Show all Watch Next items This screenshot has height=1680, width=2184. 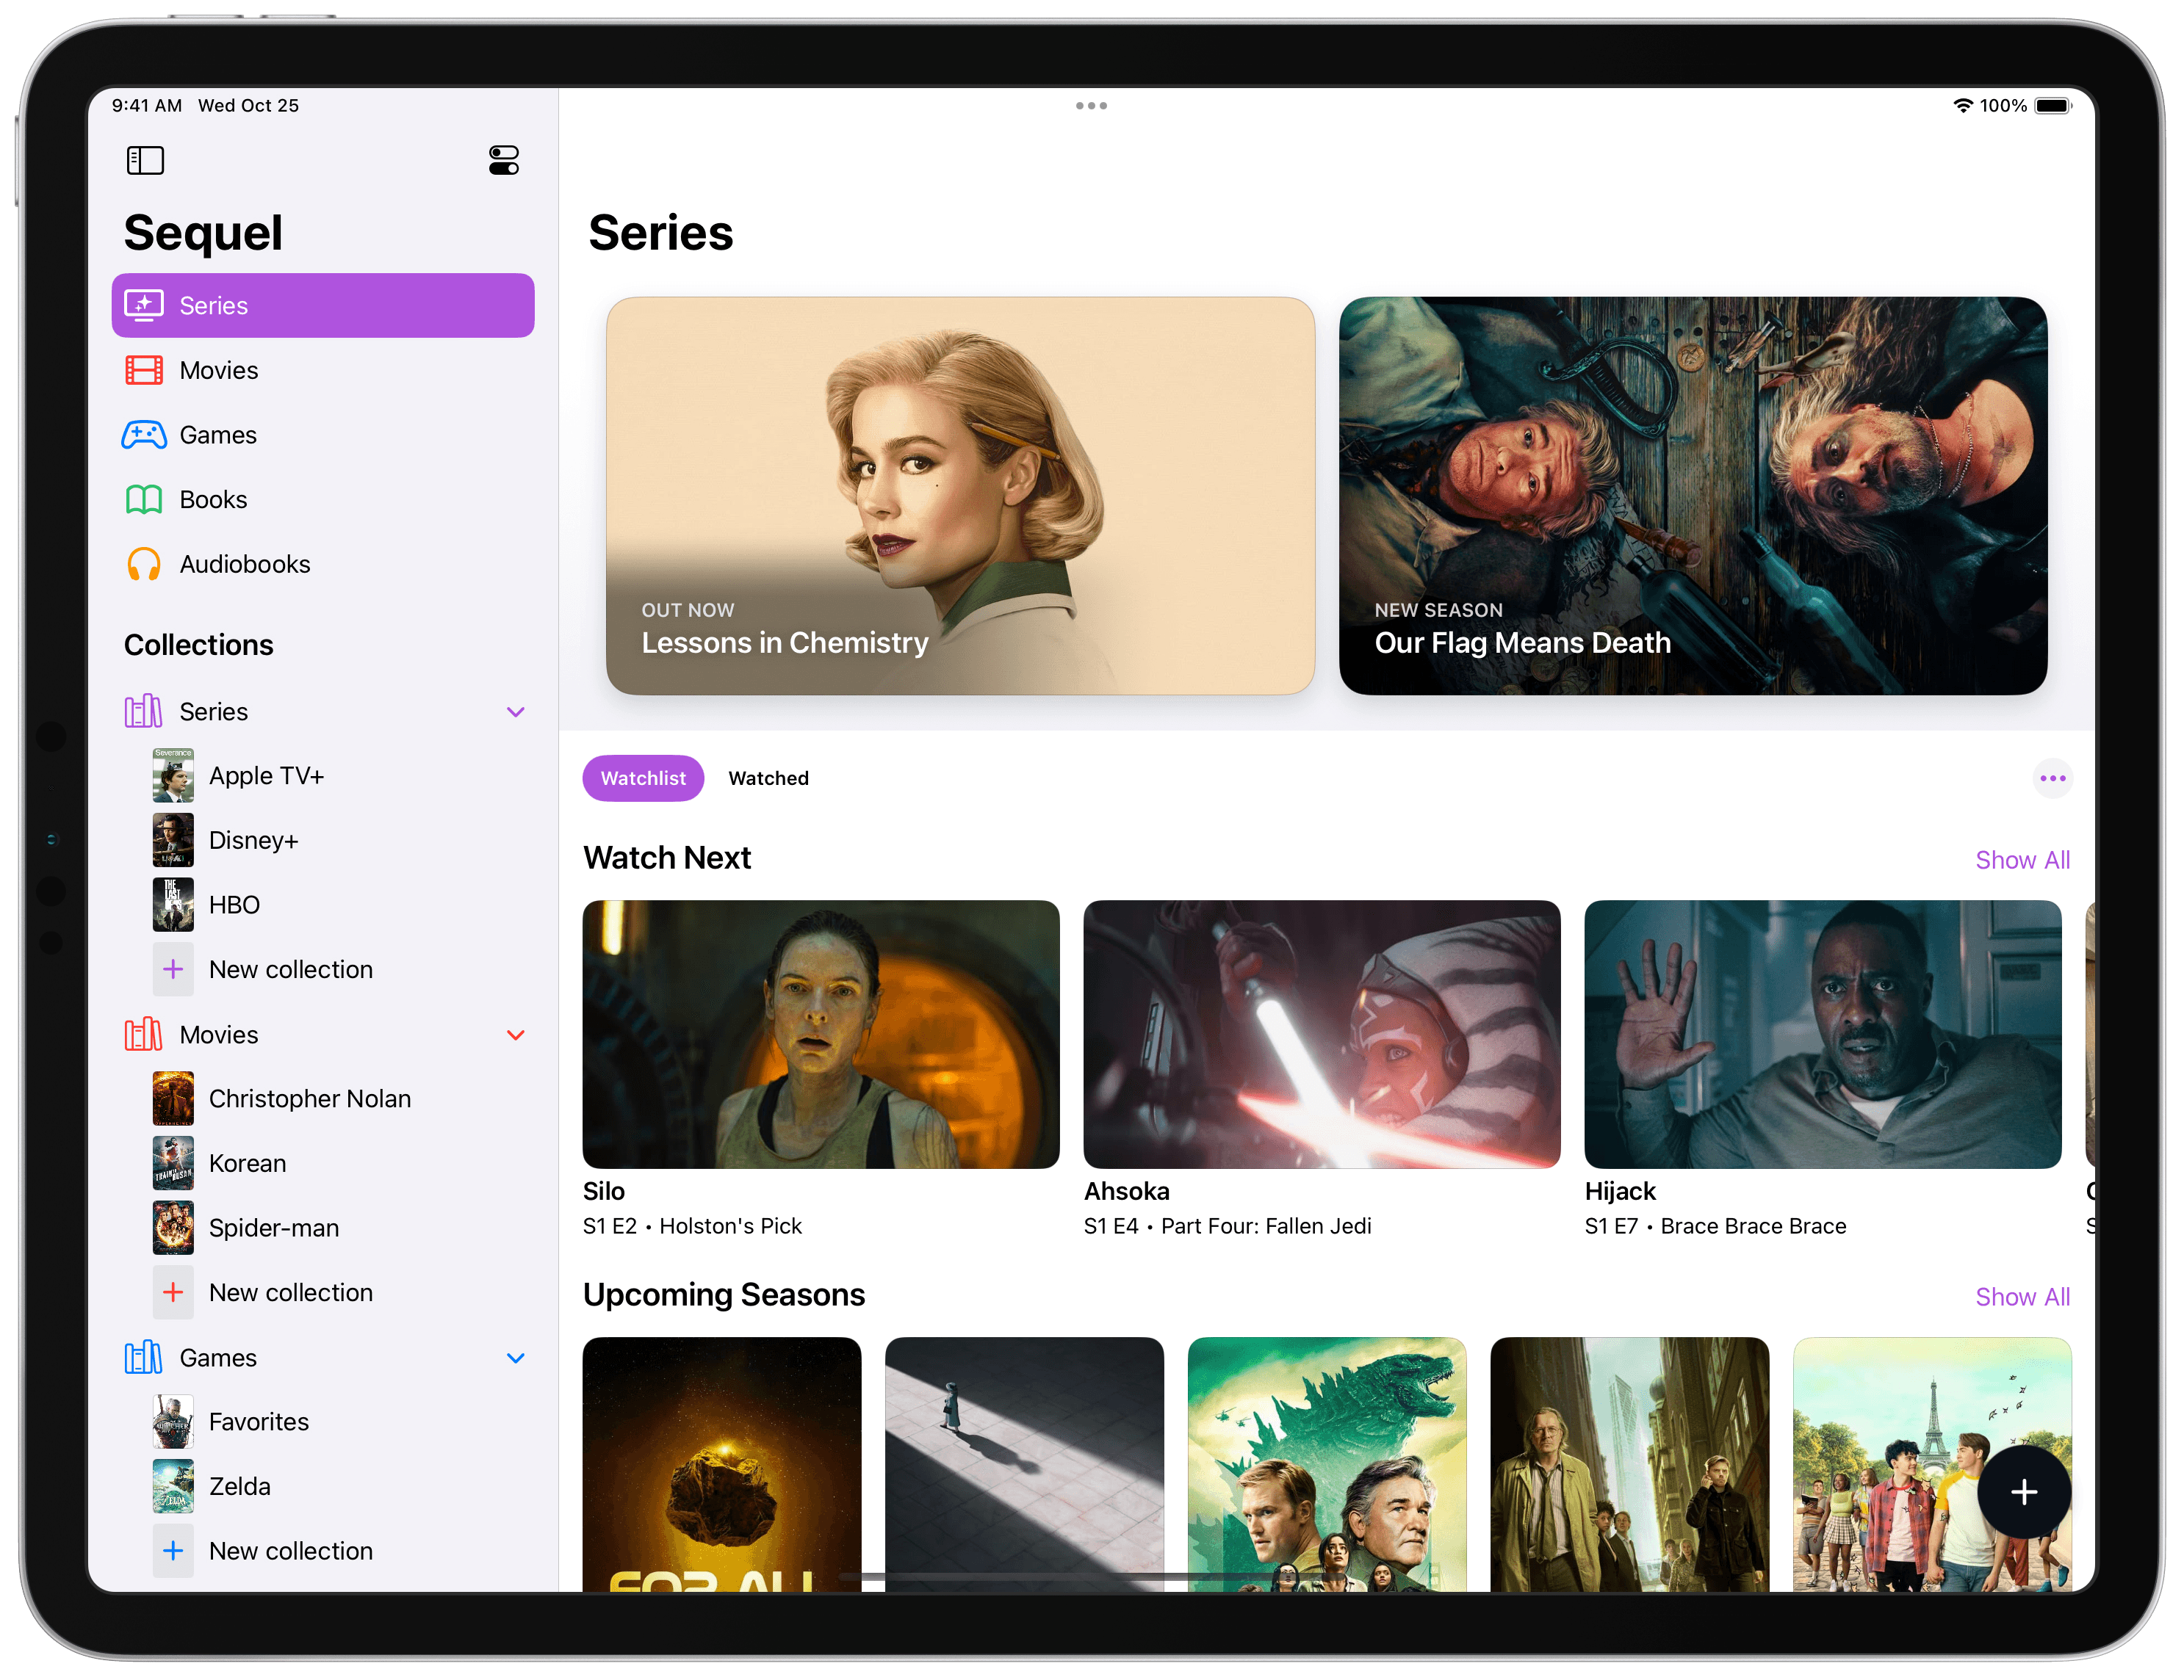(x=2022, y=861)
